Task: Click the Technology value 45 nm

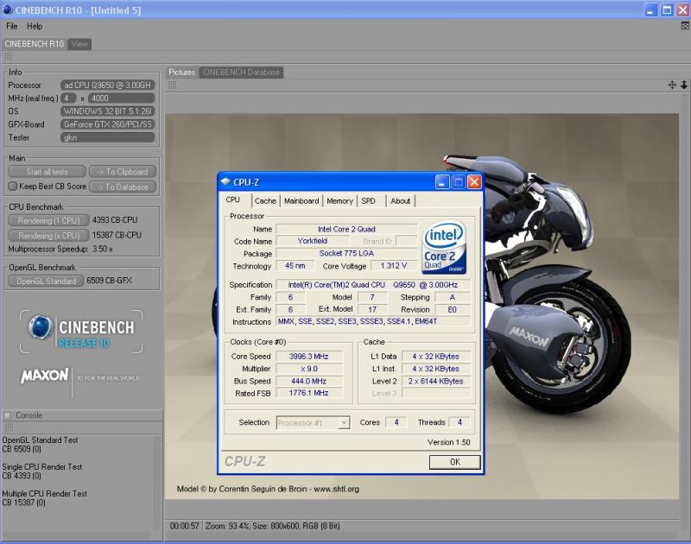Action: 295,266
